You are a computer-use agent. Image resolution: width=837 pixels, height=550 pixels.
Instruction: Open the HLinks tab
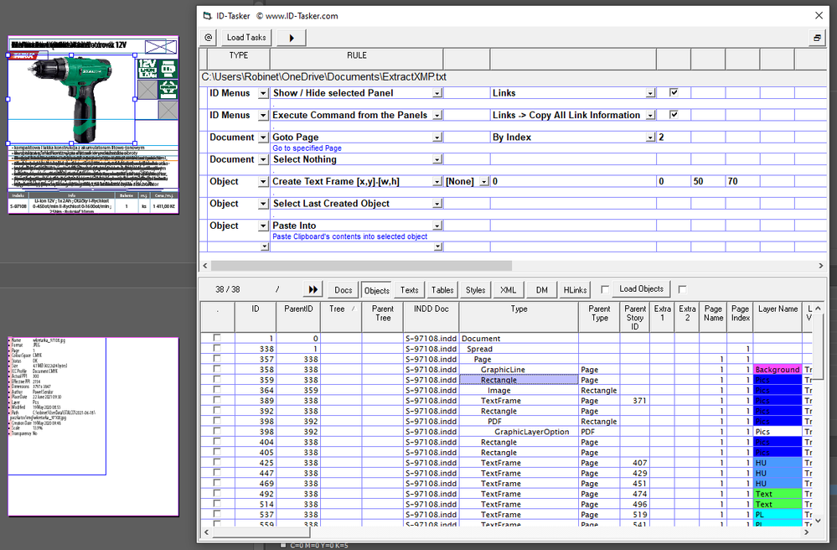tap(575, 290)
